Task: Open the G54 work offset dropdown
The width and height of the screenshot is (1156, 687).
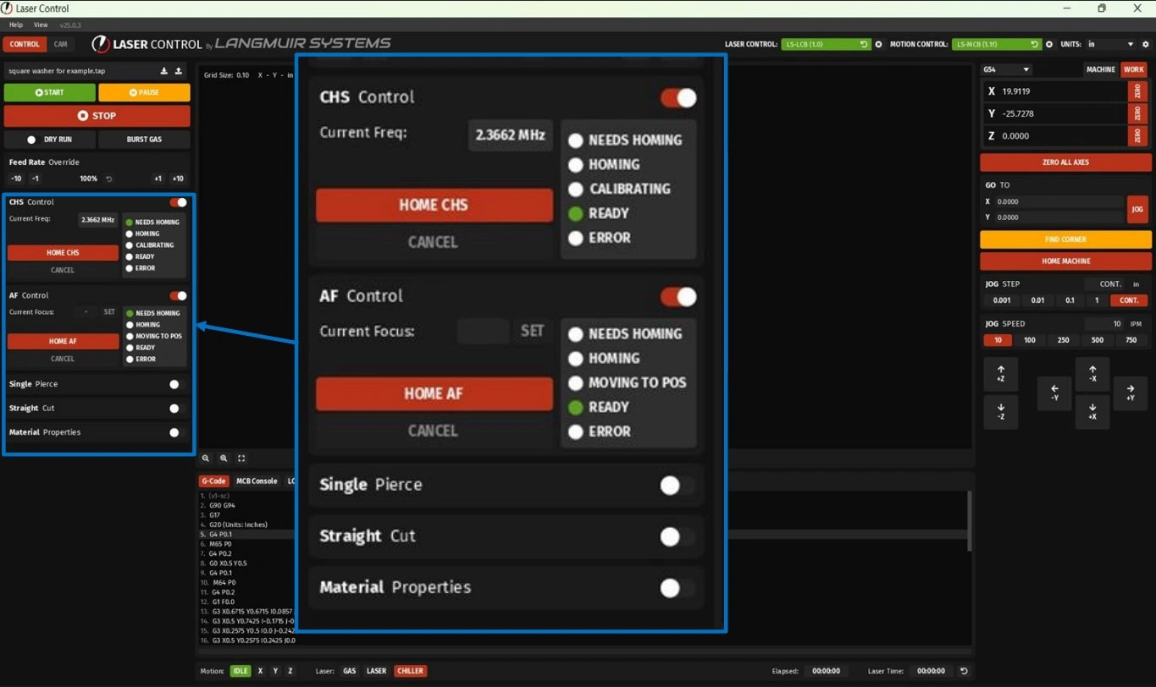Action: [x=1006, y=69]
